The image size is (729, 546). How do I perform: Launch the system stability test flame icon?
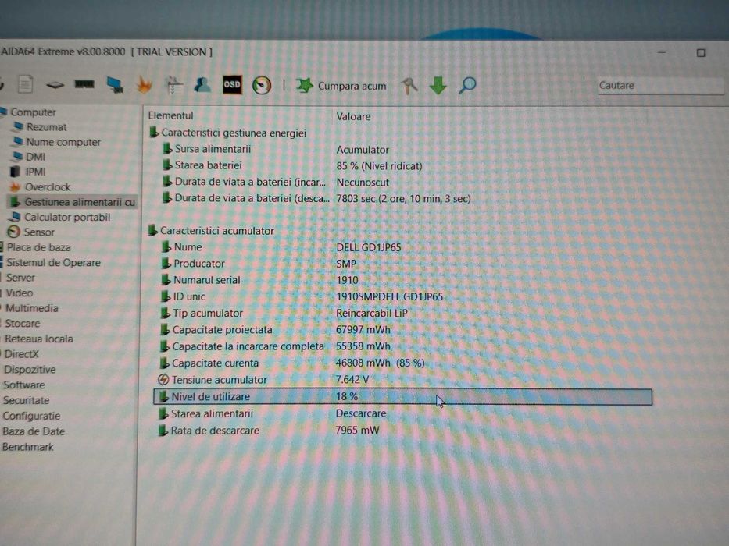point(144,85)
